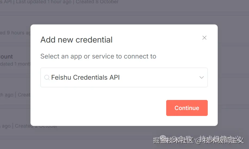Viewport: 249px width, 149px height.
Task: Click the search magnifier icon in the field
Action: click(47, 77)
